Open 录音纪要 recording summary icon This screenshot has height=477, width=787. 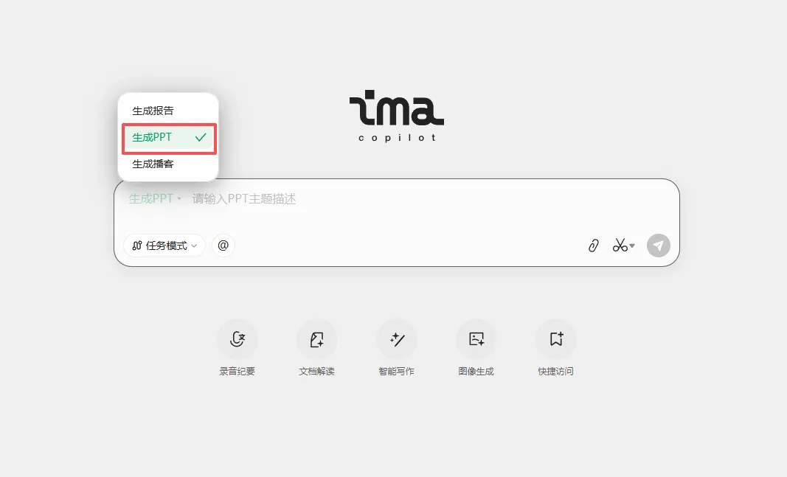[x=238, y=340]
